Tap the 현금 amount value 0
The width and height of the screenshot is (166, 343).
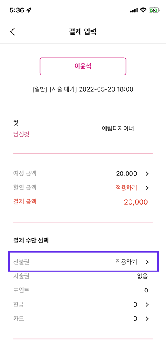(135, 304)
